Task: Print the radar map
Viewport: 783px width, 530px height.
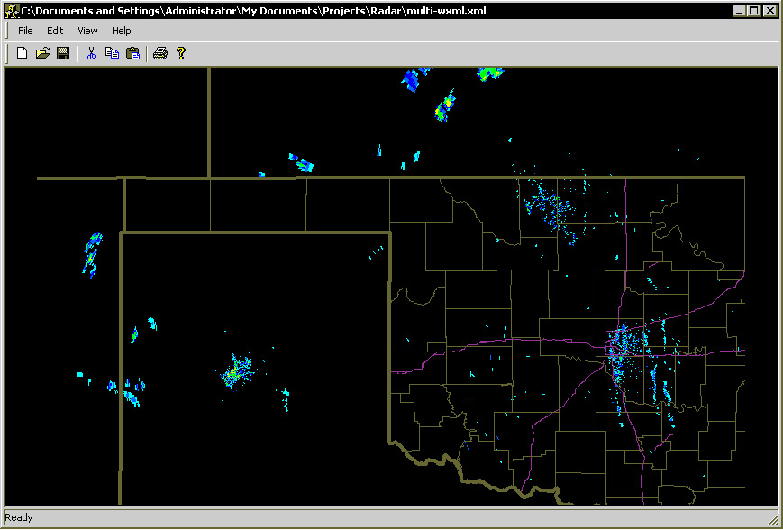Action: pos(159,52)
